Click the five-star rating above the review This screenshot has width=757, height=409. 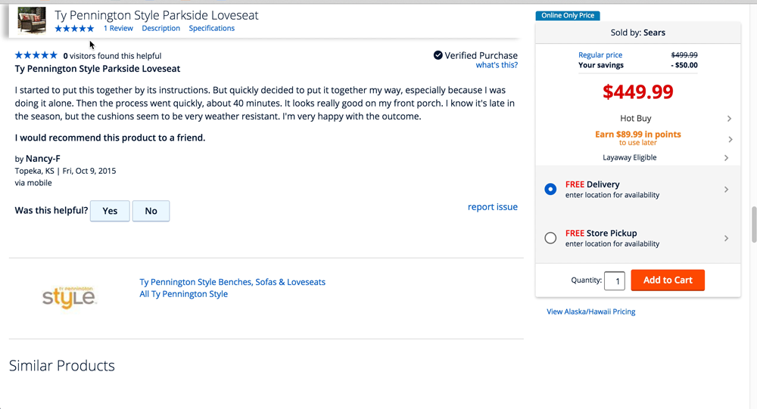(x=36, y=55)
